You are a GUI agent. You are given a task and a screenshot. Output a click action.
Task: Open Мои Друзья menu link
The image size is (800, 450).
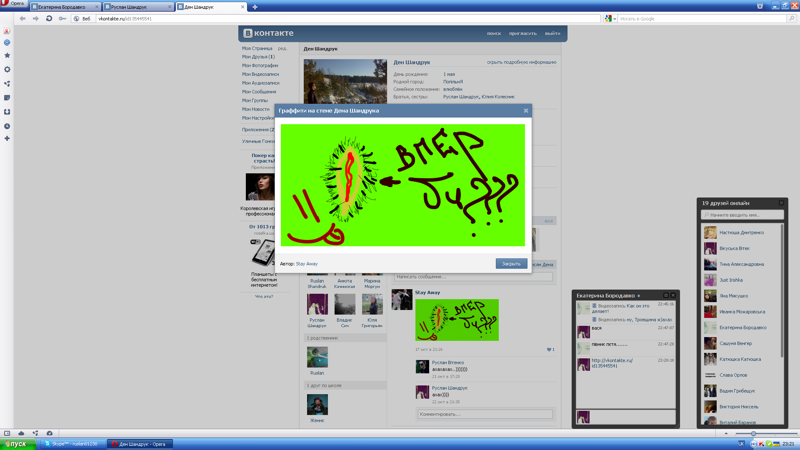258,57
